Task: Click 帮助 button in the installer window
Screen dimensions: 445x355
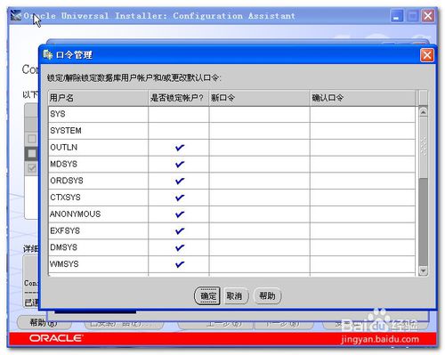Action: coord(44,322)
